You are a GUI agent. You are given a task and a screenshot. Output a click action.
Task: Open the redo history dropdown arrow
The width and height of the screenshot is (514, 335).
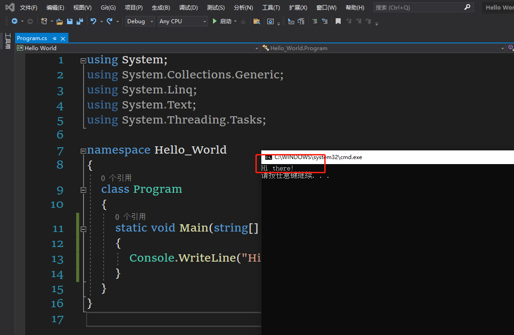[x=117, y=21]
